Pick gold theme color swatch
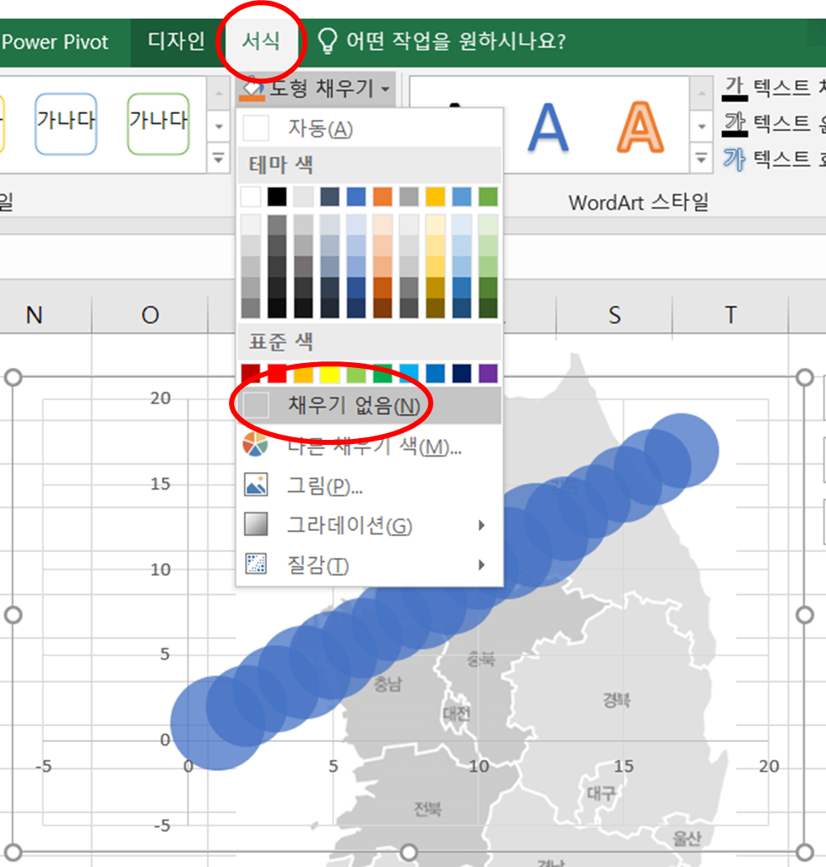 tap(436, 197)
